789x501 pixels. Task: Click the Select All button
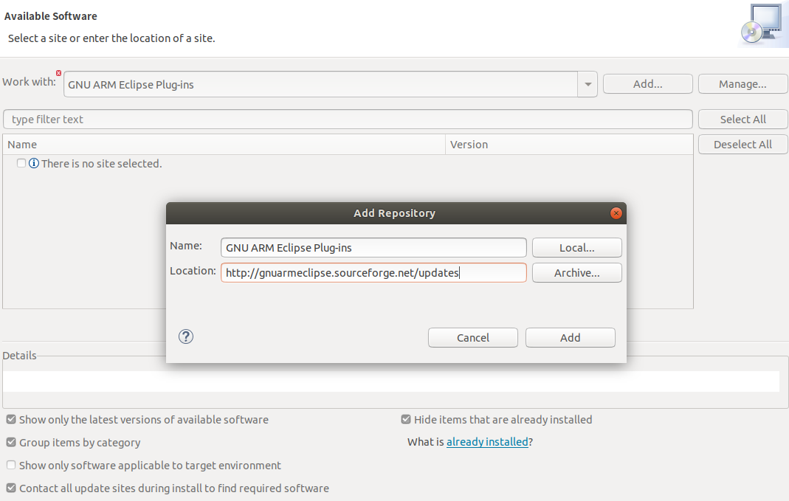point(743,120)
